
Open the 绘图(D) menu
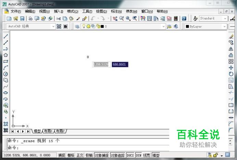tap(101, 11)
